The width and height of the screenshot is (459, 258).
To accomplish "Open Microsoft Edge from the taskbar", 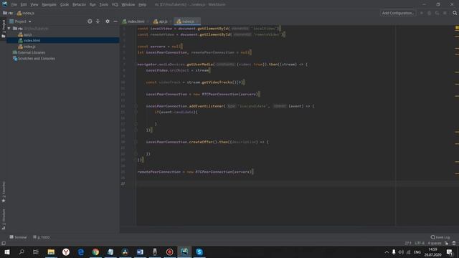I will click(x=81, y=252).
